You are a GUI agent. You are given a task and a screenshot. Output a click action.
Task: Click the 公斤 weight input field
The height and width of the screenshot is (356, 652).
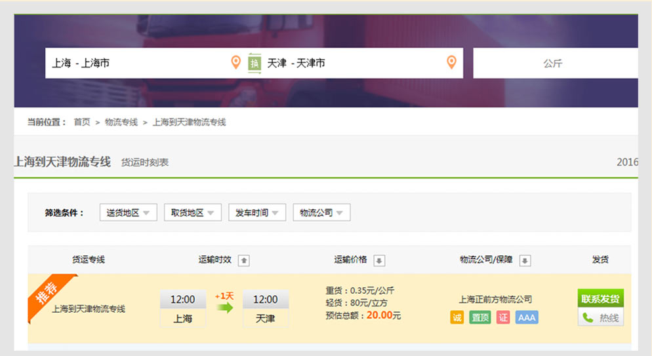click(556, 63)
